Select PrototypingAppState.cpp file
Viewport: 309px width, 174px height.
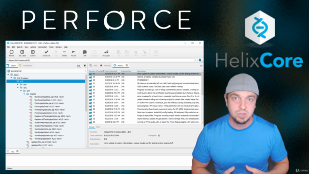[49, 110]
